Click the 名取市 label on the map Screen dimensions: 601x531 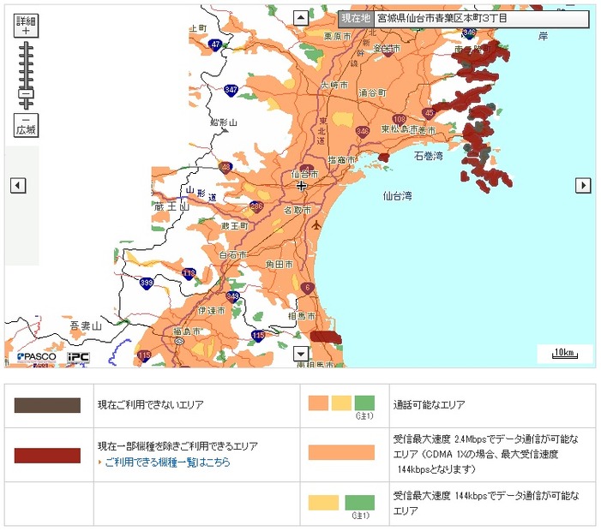click(x=297, y=210)
